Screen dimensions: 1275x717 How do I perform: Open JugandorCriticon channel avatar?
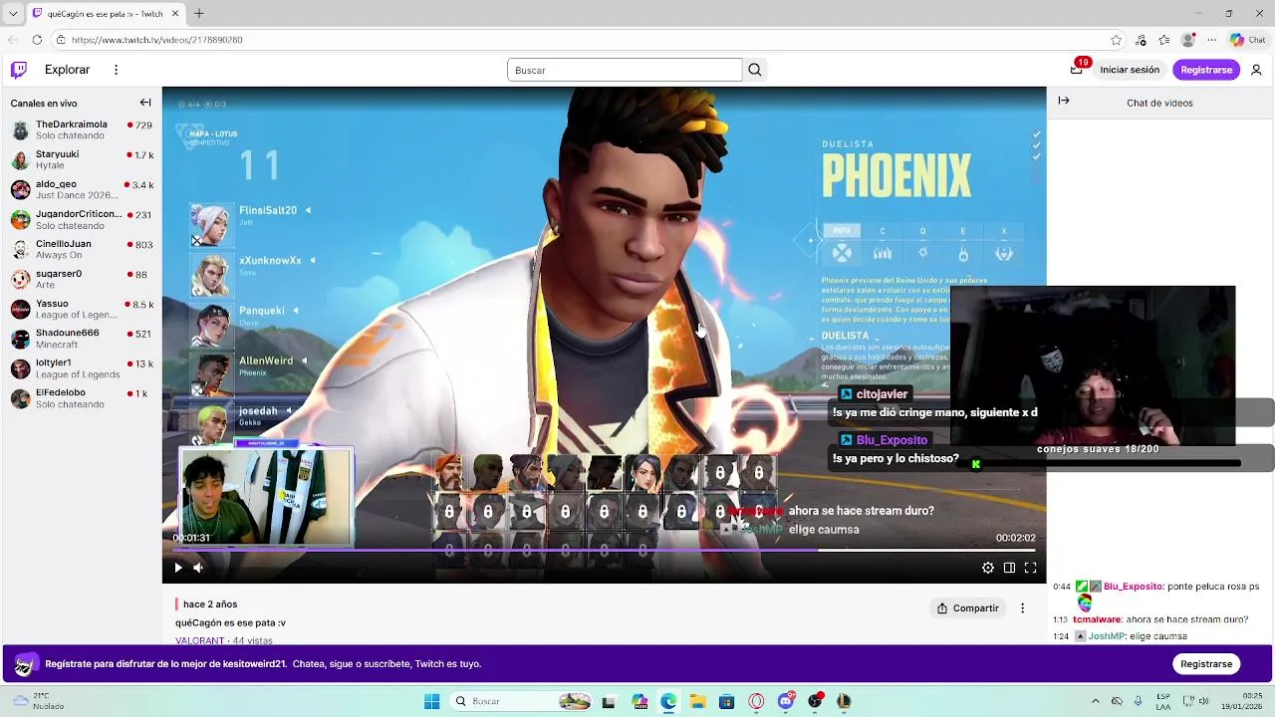[20, 220]
